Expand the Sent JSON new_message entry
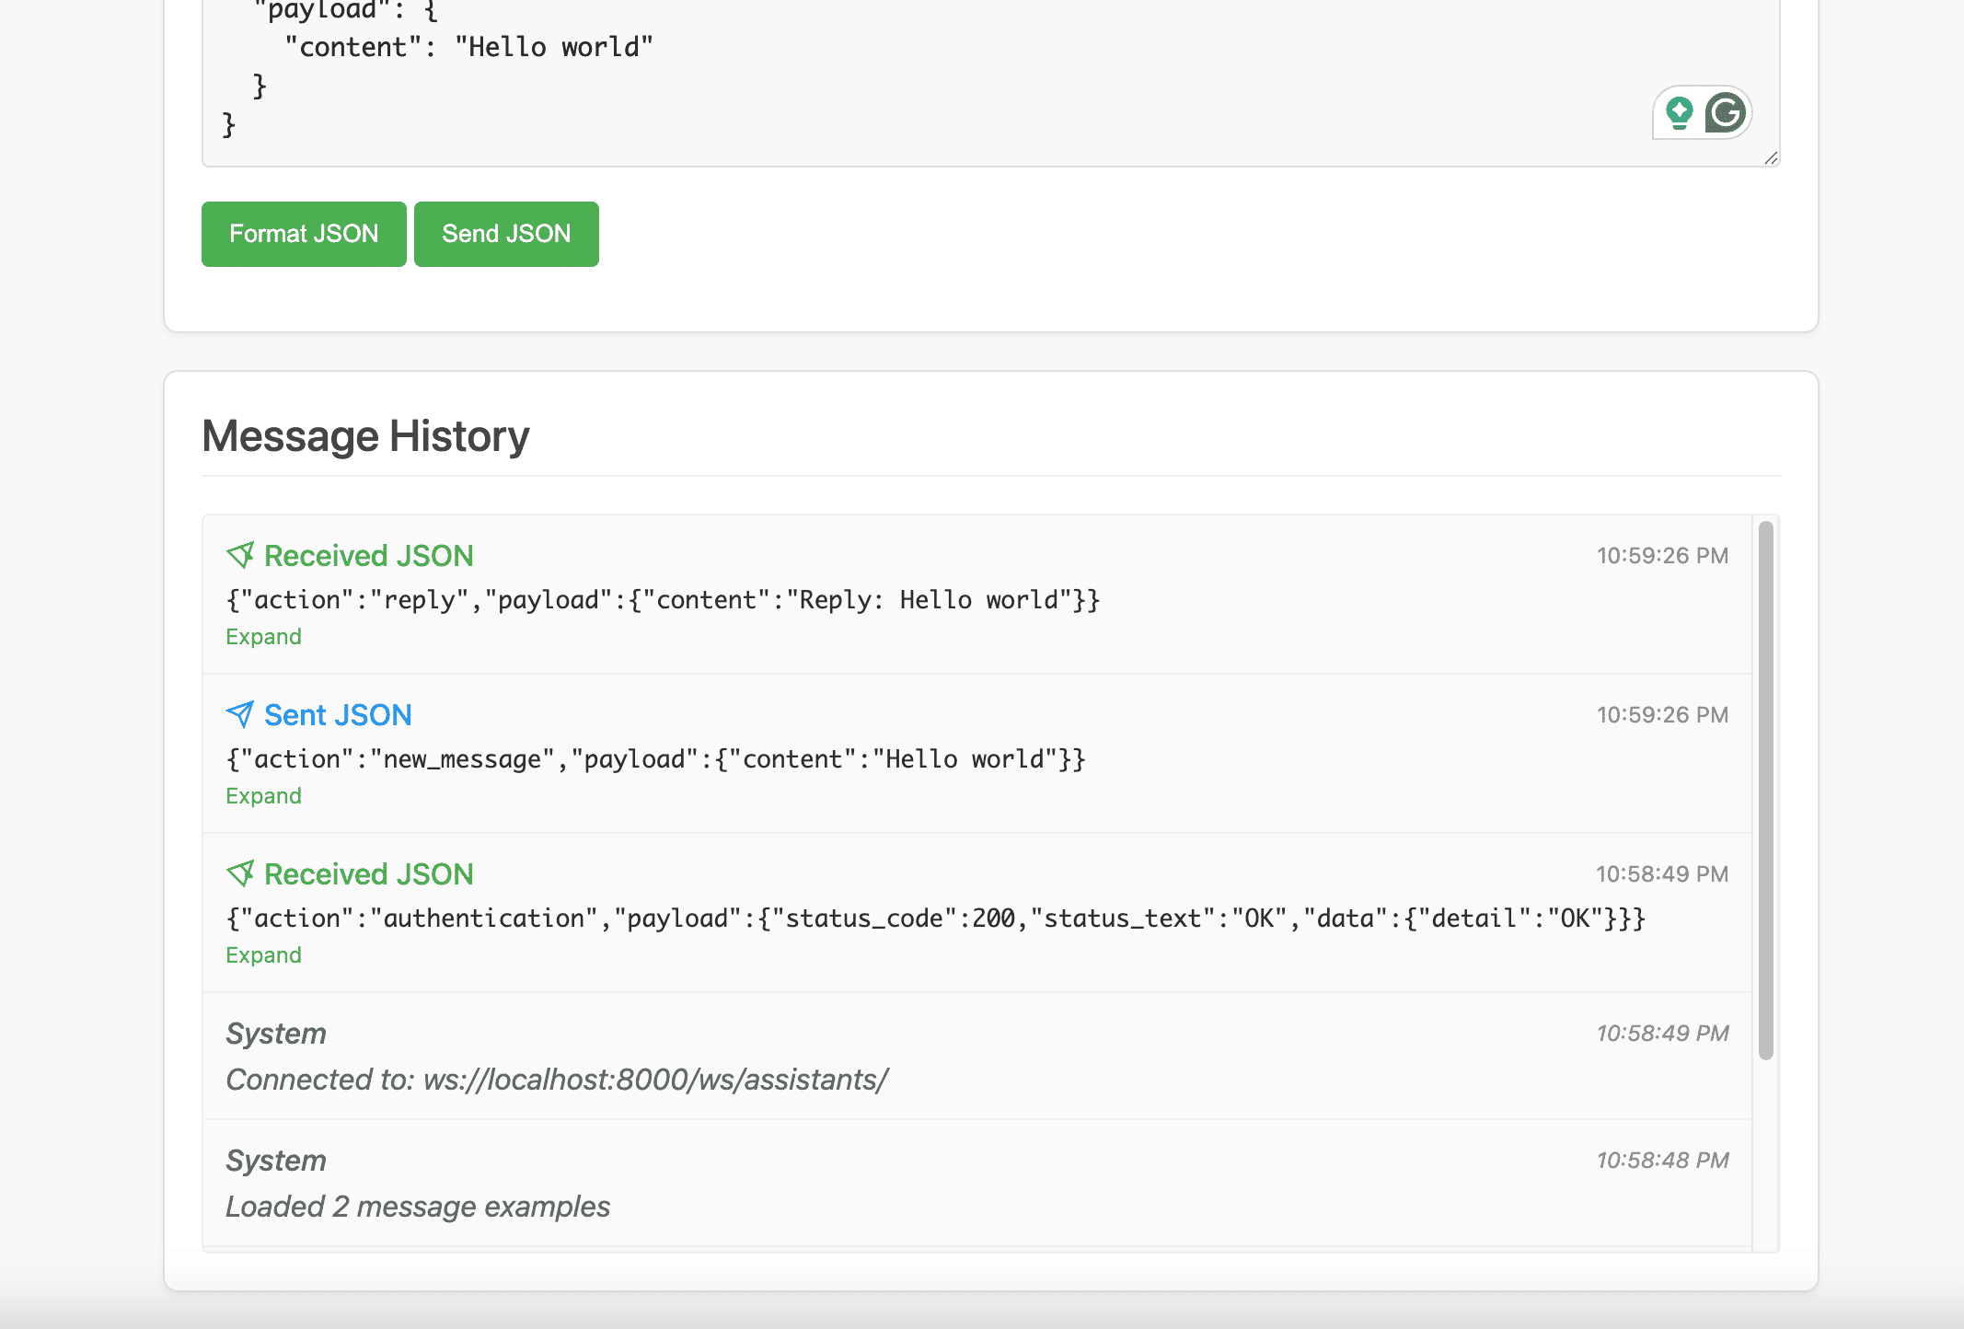Image resolution: width=1964 pixels, height=1329 pixels. 264,796
